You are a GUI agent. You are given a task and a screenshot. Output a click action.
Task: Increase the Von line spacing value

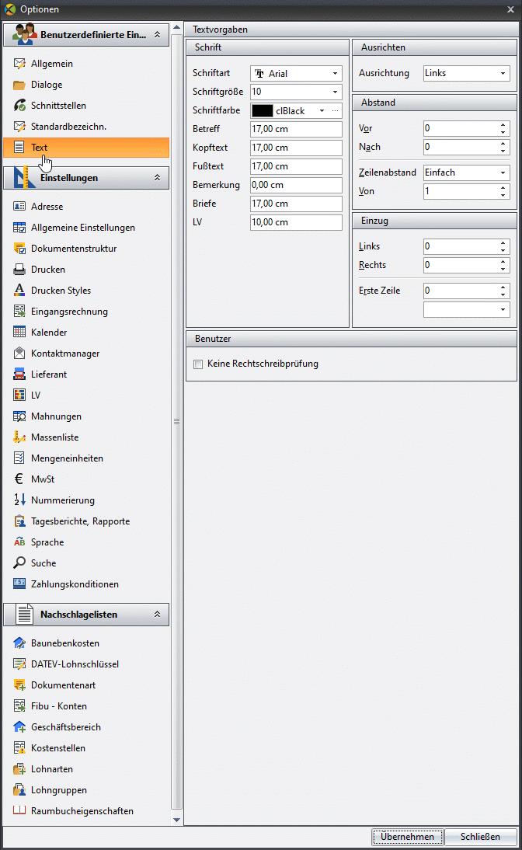503,187
